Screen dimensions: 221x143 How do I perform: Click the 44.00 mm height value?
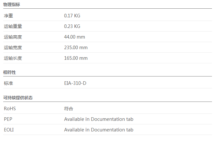74,37
